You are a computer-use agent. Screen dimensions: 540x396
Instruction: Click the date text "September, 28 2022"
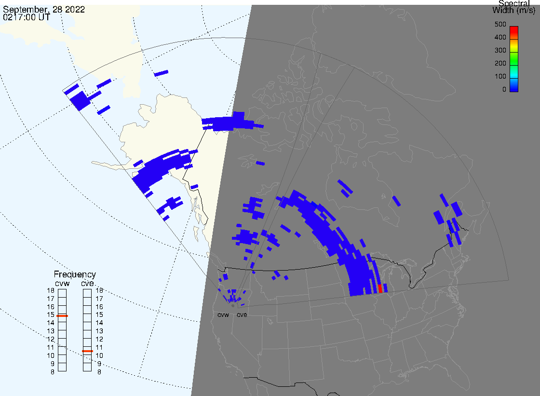44,9
